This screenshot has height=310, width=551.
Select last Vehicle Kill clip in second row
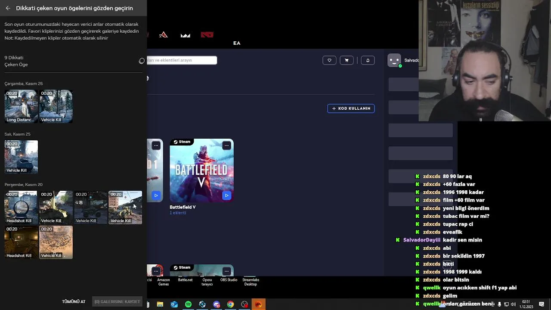pos(56,242)
